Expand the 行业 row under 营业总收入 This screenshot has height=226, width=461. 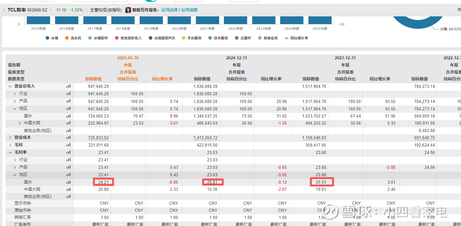(15, 93)
